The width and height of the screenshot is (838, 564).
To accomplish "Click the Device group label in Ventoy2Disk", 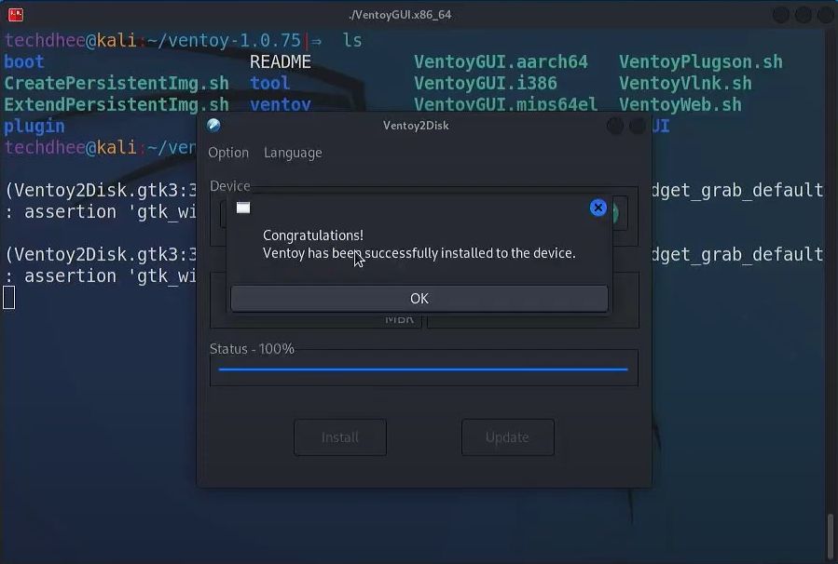I will coord(229,185).
